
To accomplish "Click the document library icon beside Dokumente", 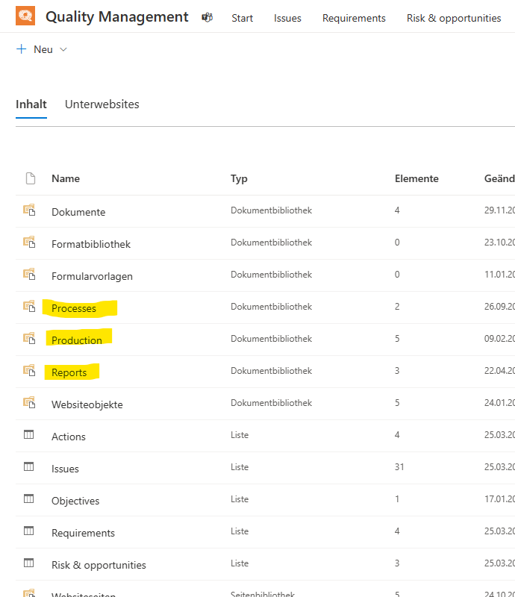I will click(30, 211).
